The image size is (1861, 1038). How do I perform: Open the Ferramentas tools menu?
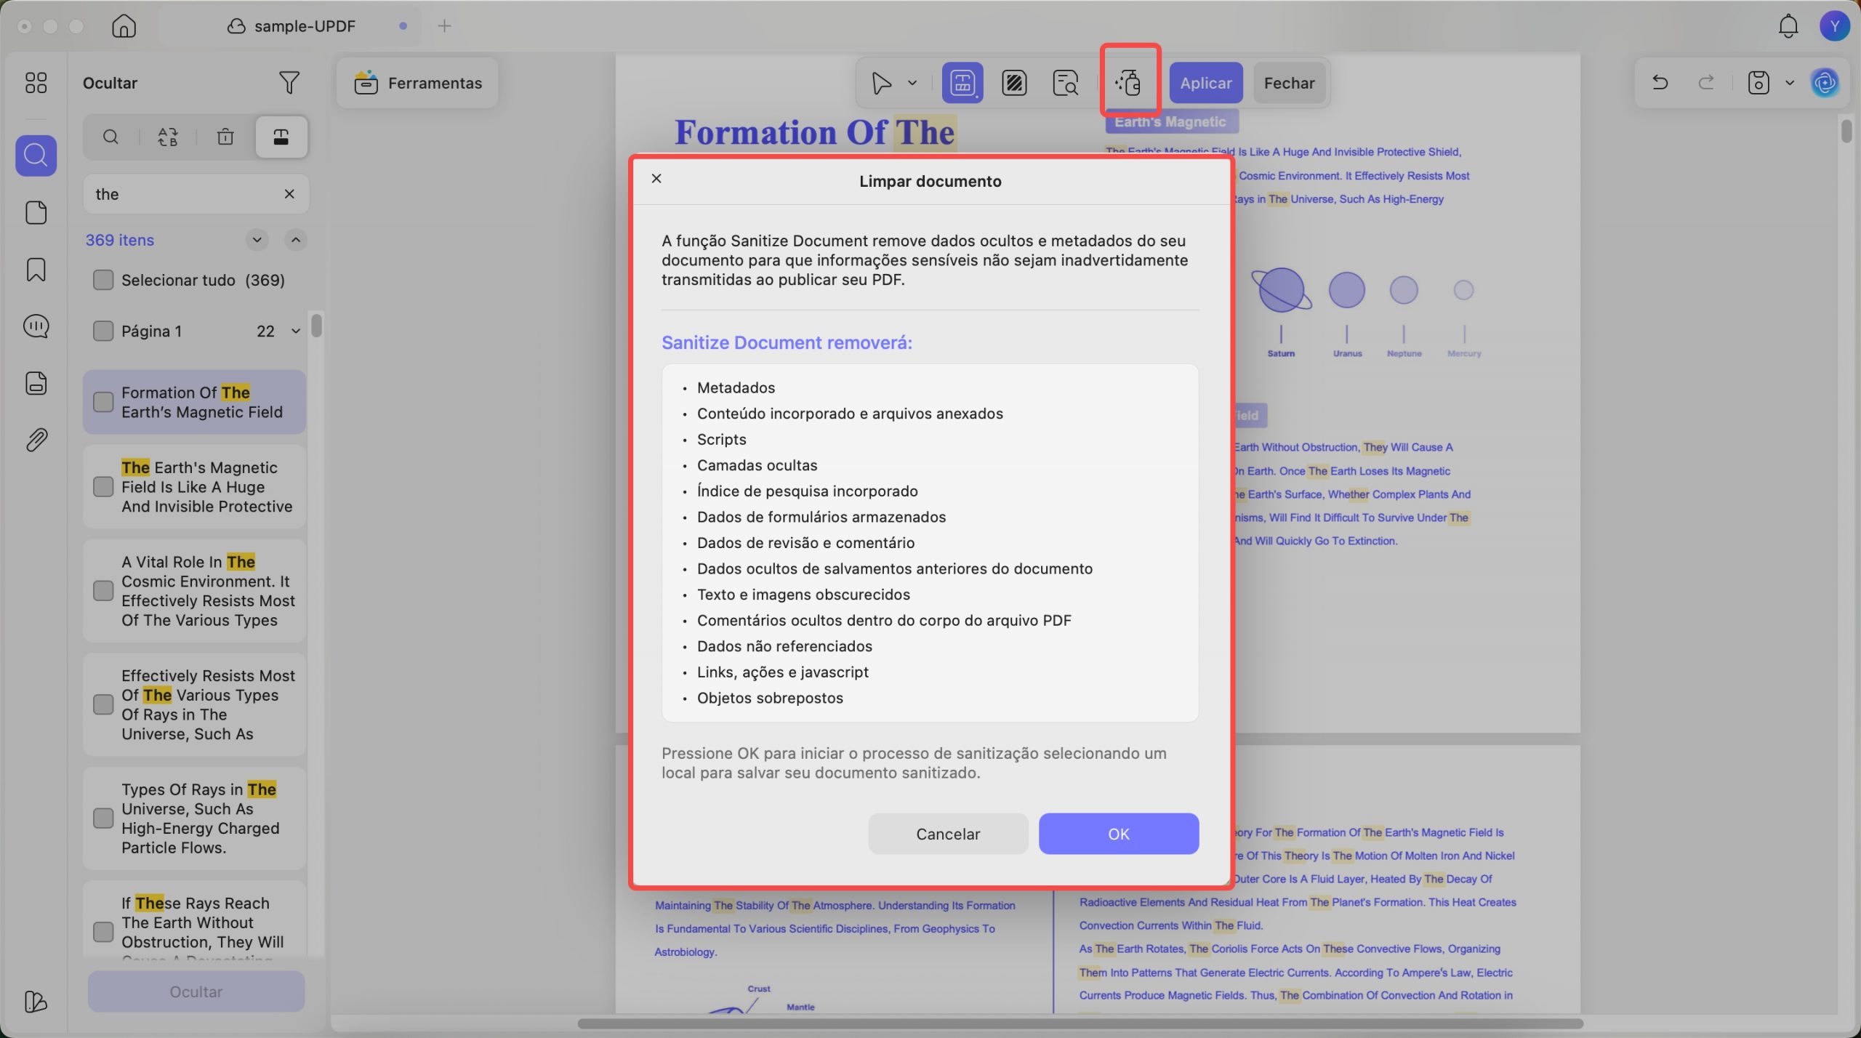pos(418,83)
